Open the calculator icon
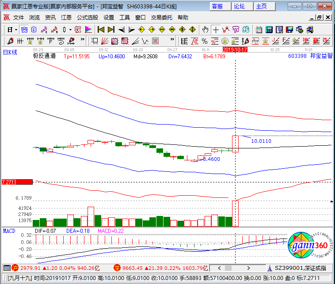Viewport: 335px width, 284px height. point(269,30)
